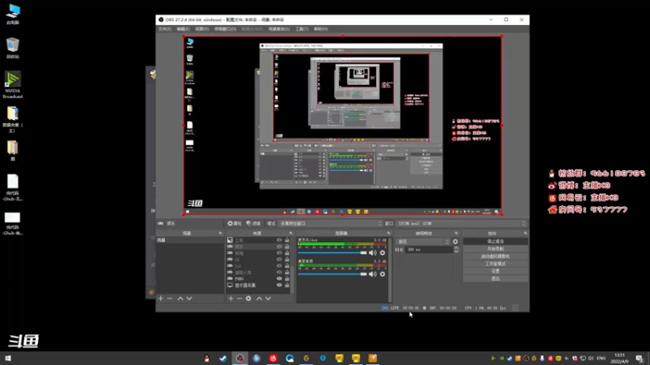Mute the 麦克风/Aux speaker icon
This screenshot has width=650, height=365.
373,253
